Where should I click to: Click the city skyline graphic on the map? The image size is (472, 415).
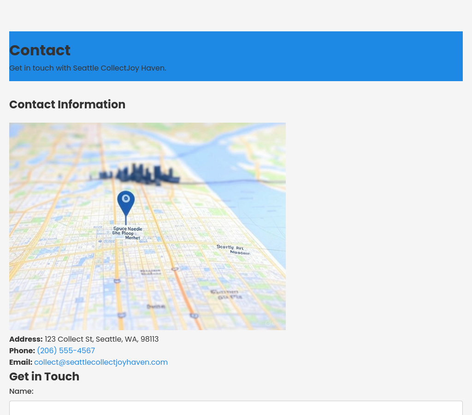[x=138, y=174]
